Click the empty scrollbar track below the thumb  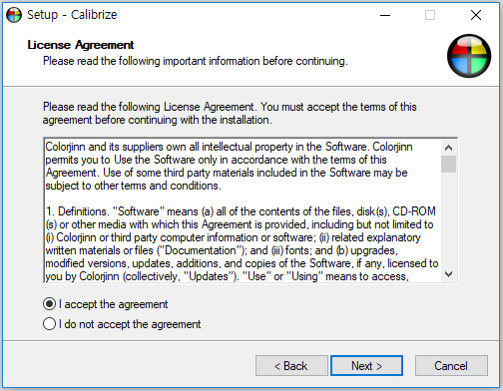448,219
